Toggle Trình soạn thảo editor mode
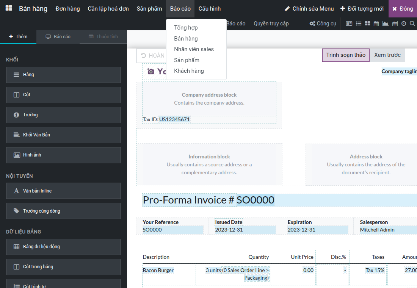The height and width of the screenshot is (288, 417). click(x=346, y=55)
